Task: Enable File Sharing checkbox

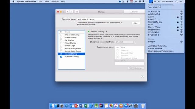Action: 61,40
